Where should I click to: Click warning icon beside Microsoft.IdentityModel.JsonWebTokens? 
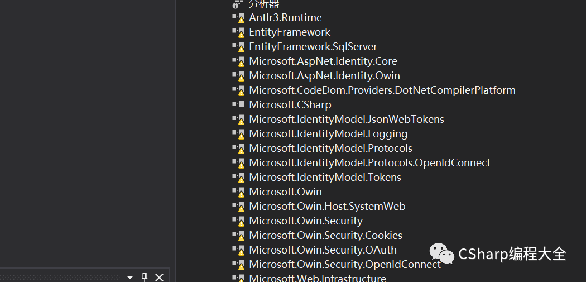(238, 120)
